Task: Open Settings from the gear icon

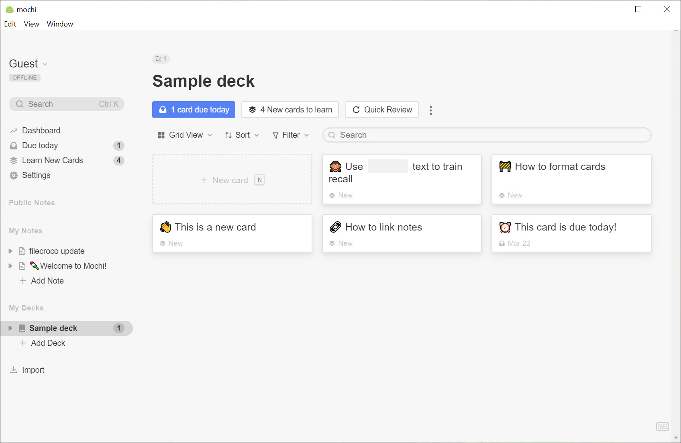Action: click(x=14, y=176)
